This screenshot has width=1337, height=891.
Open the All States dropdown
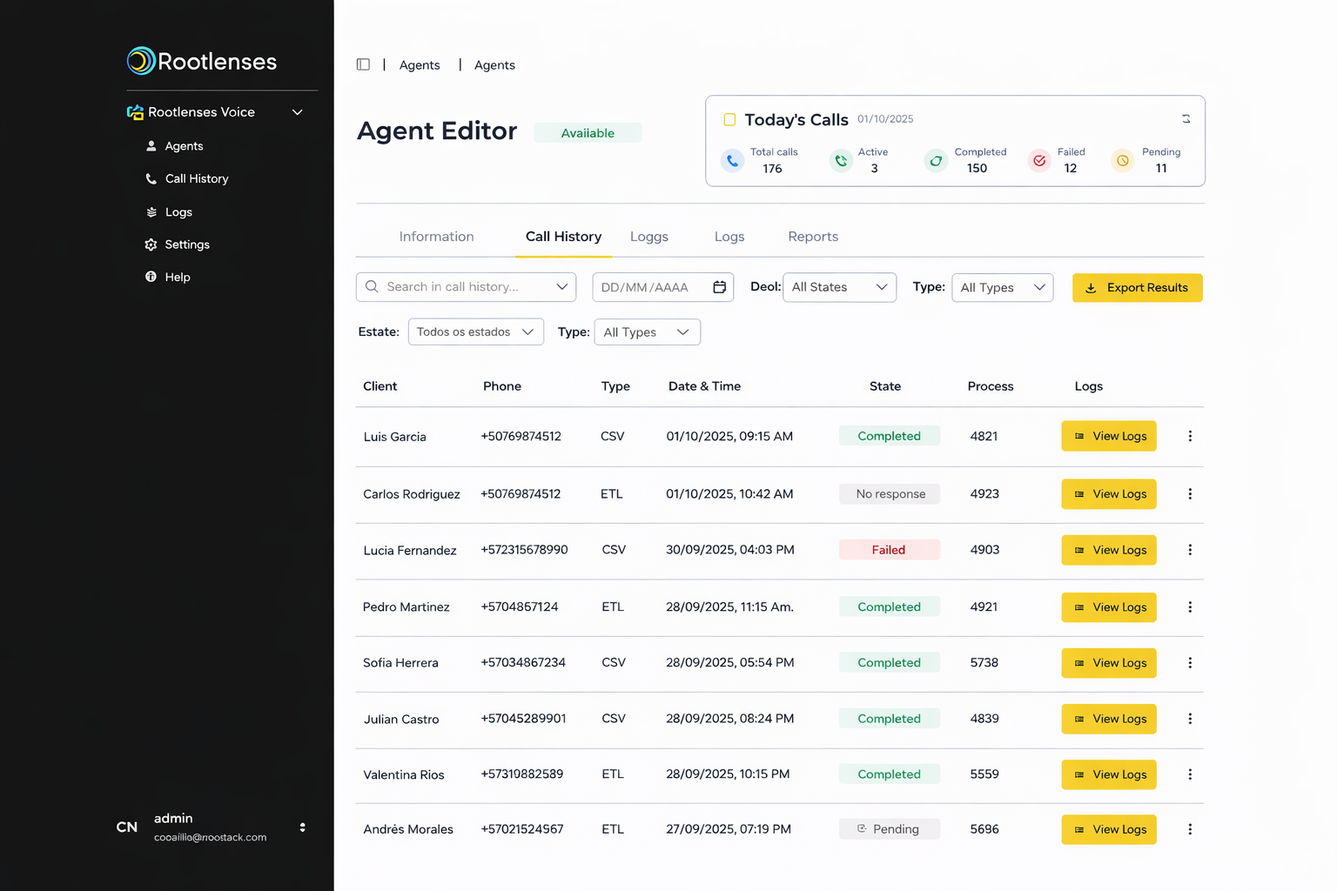(x=839, y=287)
